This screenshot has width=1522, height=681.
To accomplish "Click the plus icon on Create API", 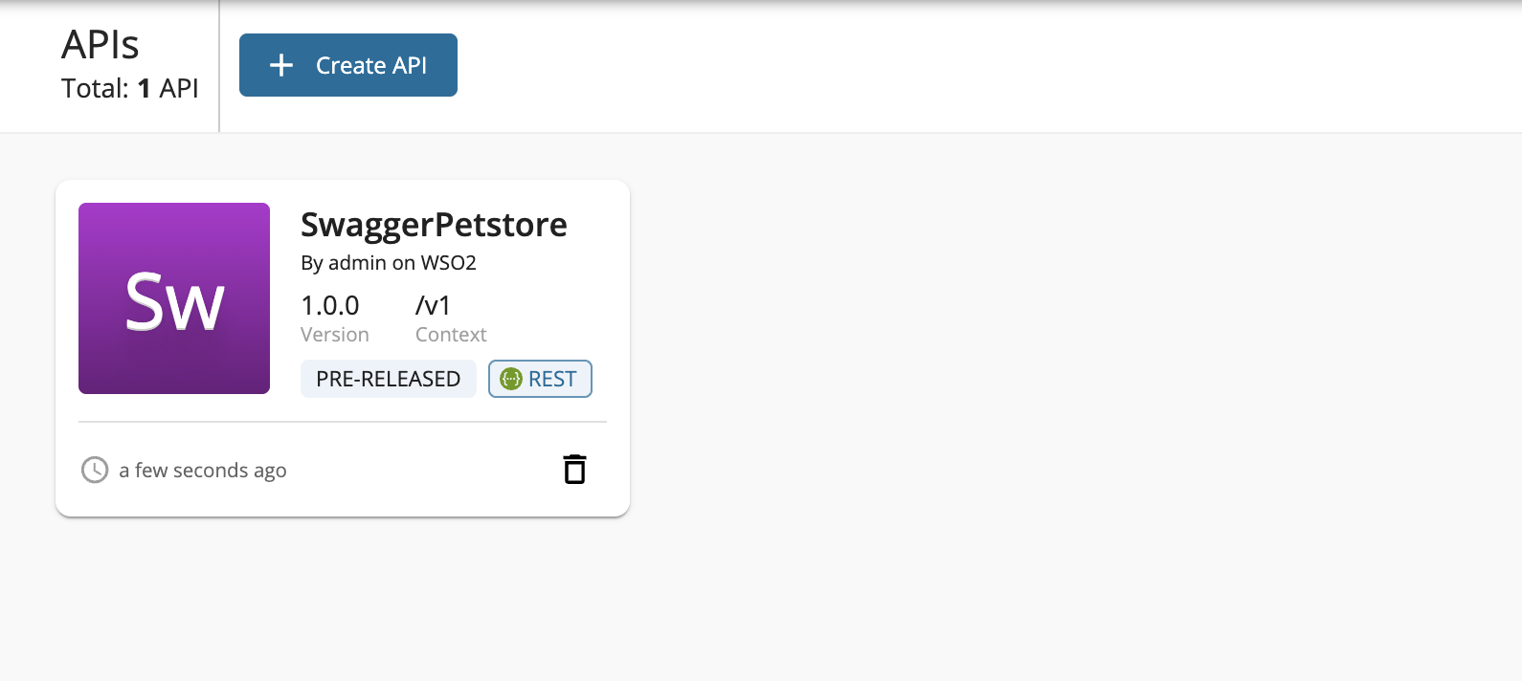I will click(x=281, y=65).
